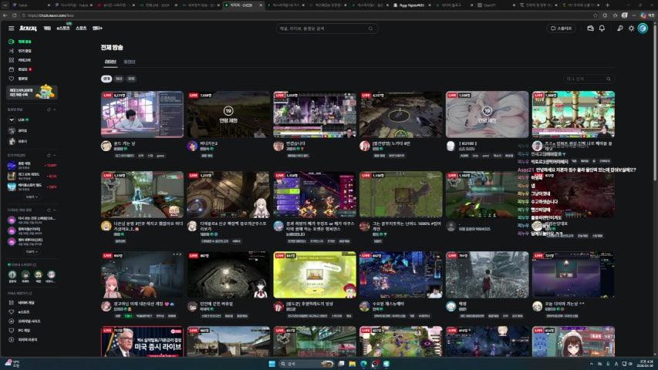Click the notification bell icon in the header
The width and height of the screenshot is (658, 370).
tap(602, 29)
